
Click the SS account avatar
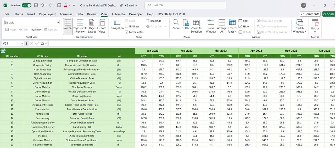point(304,5)
